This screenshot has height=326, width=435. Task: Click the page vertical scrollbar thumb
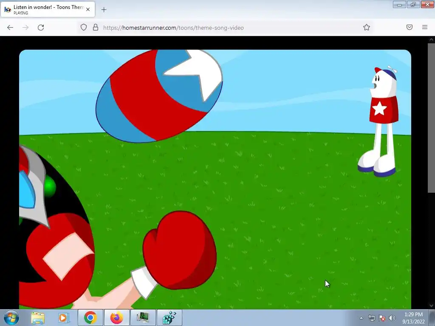432,118
